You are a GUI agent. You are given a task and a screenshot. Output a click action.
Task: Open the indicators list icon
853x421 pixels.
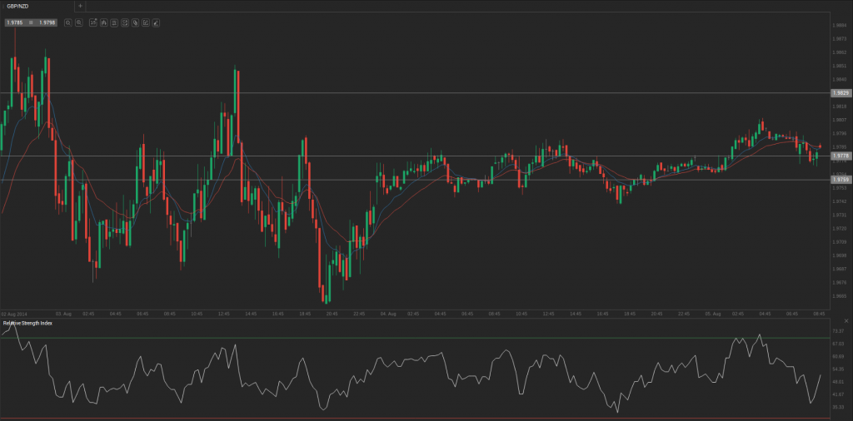114,22
